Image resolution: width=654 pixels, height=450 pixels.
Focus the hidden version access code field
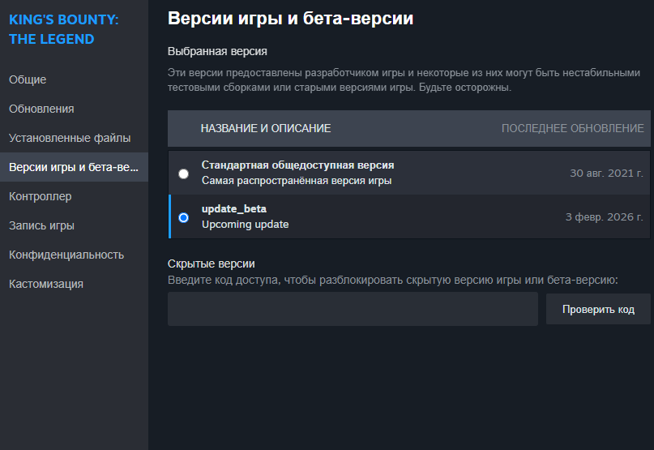[x=353, y=309]
